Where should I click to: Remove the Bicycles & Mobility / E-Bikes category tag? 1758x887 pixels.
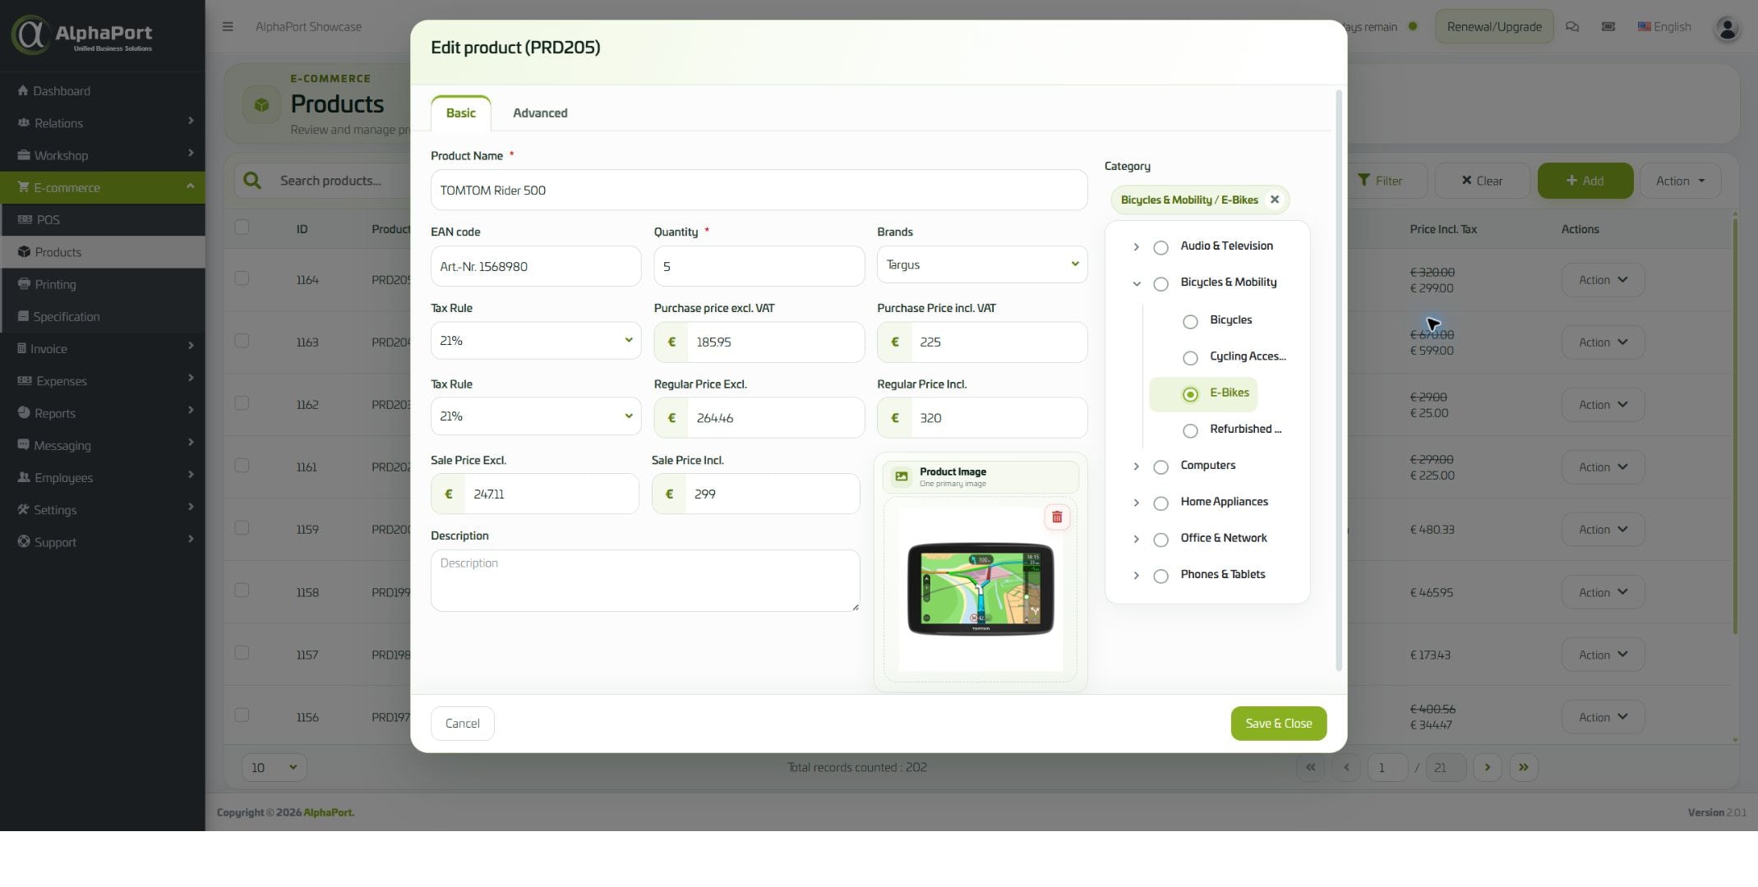click(x=1274, y=200)
